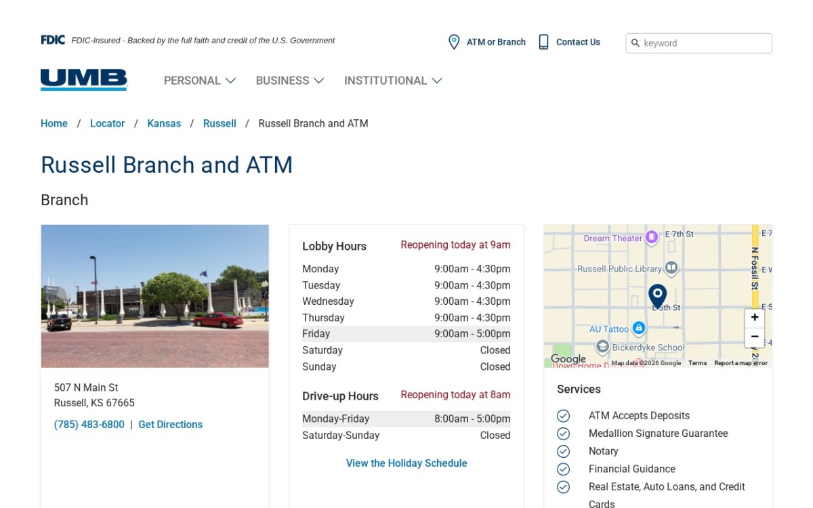Click the ATM or Branch location pin icon
Viewport: 813px width, 508px height.
click(x=454, y=42)
